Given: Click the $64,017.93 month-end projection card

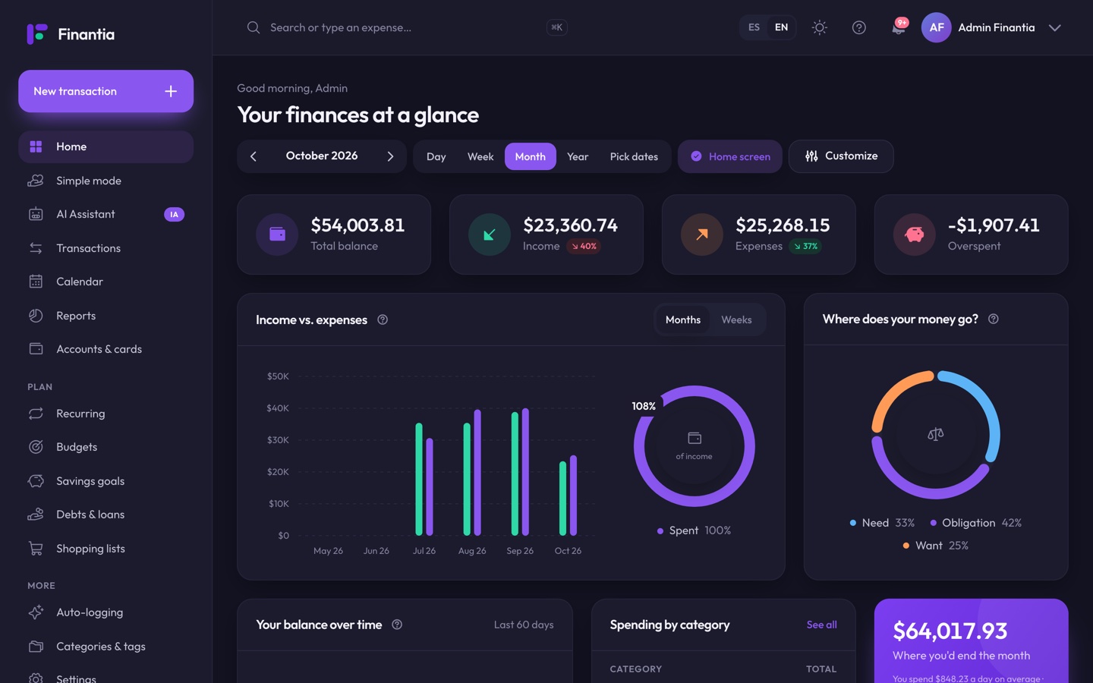Looking at the screenshot, I should pos(971,641).
